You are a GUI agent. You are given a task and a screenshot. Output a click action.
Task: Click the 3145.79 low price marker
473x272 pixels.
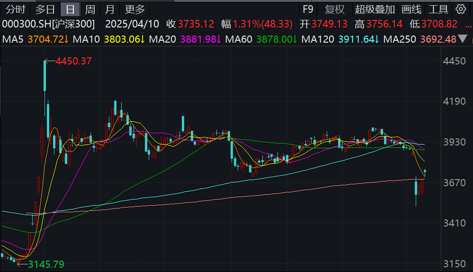46,264
